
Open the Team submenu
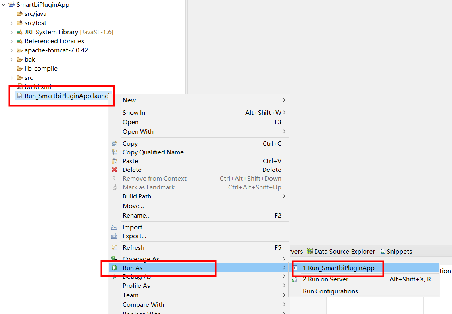tap(199, 295)
